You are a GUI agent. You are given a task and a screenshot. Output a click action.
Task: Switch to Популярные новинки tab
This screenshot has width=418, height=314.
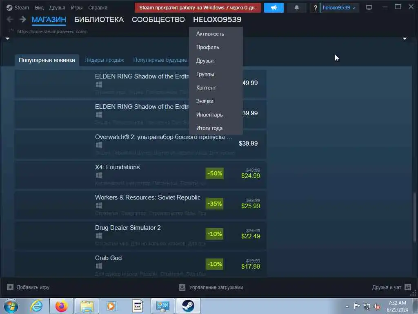[x=47, y=60]
